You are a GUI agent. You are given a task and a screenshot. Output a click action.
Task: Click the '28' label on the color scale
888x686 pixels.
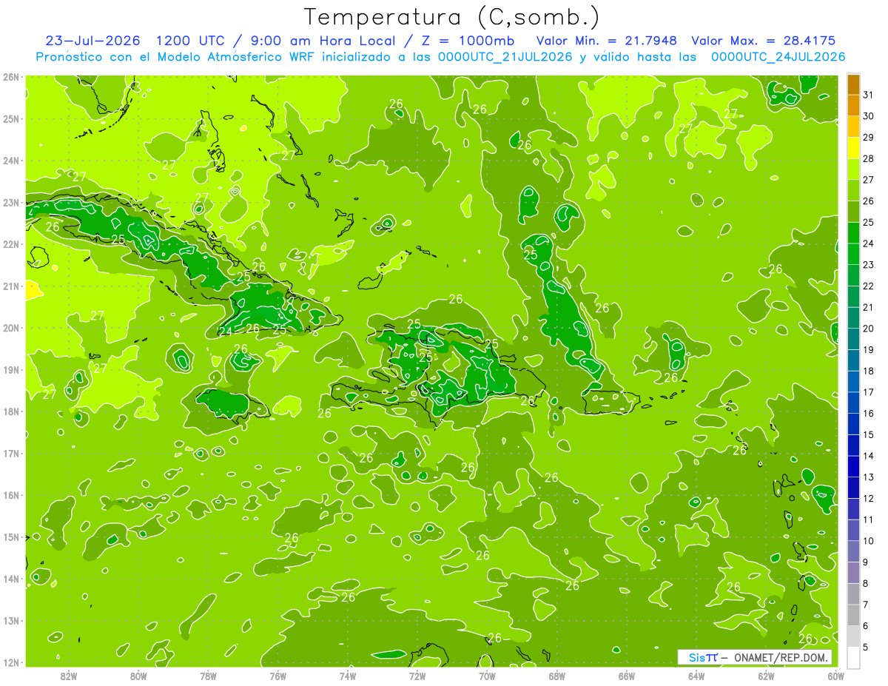[869, 159]
